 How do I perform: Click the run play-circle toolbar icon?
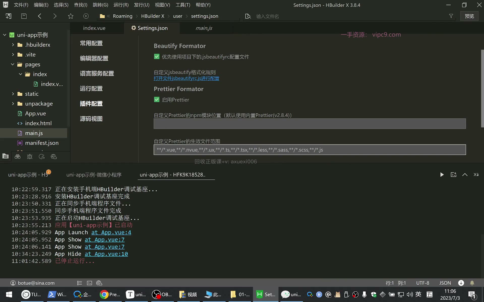[86, 16]
